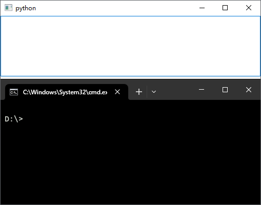Screen dimensions: 261x205
Task: Minimize the python window
Action: pos(202,8)
